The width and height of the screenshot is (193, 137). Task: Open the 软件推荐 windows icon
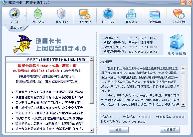pos(155,14)
